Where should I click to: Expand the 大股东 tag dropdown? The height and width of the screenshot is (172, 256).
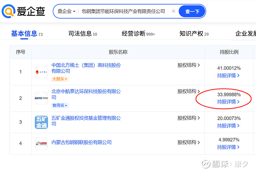60,79
